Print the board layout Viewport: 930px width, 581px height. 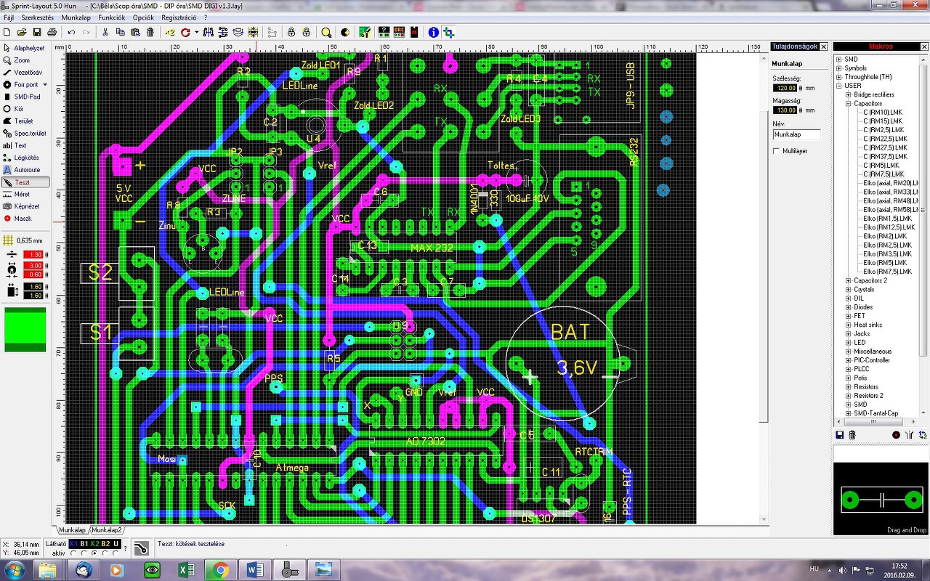(52, 32)
